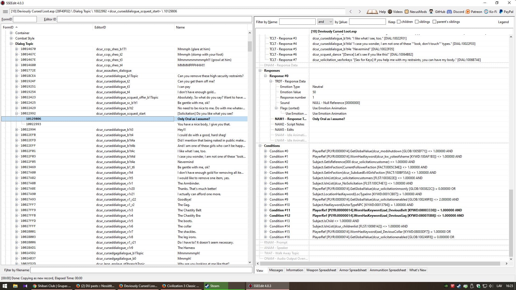The image size is (516, 290).
Task: Toggle Keep siblings checkbox
Action: [417, 22]
